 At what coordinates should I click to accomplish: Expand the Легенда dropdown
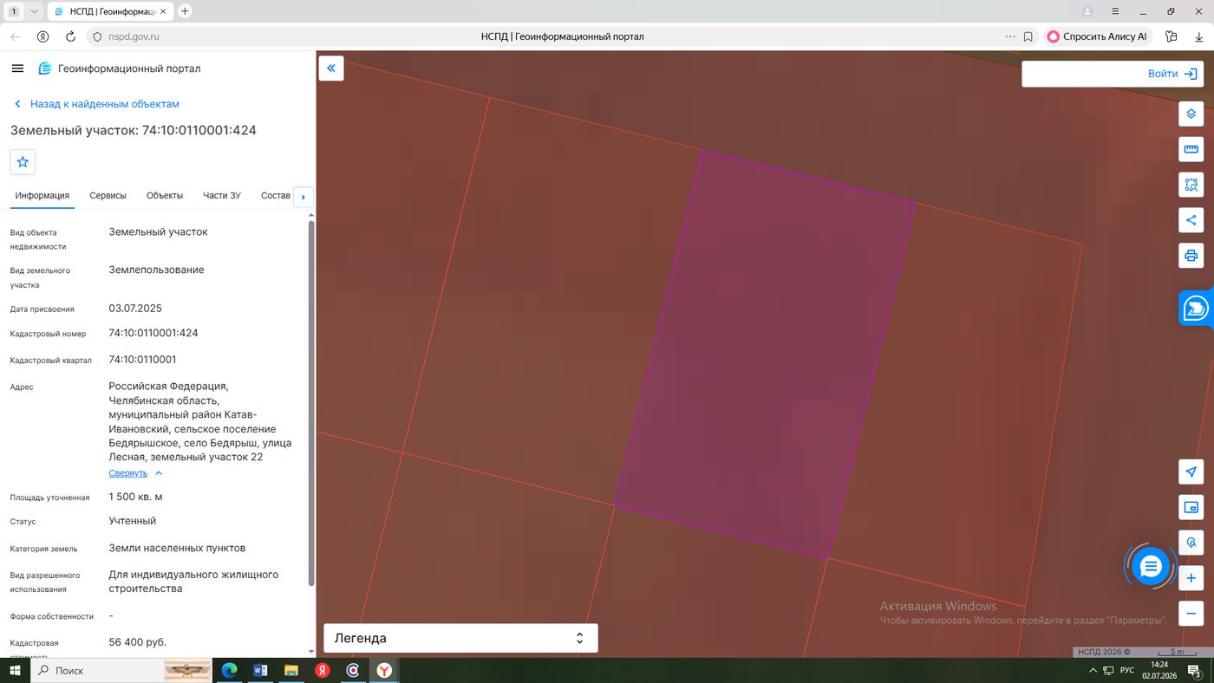[460, 638]
